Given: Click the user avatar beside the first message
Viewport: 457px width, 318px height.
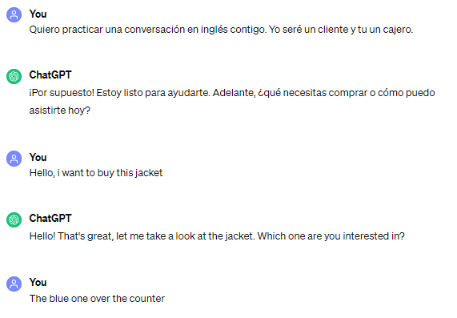Looking at the screenshot, I should (14, 15).
